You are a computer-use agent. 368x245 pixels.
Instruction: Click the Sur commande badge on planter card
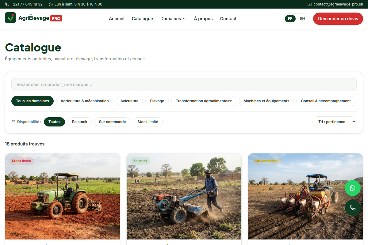tap(267, 161)
